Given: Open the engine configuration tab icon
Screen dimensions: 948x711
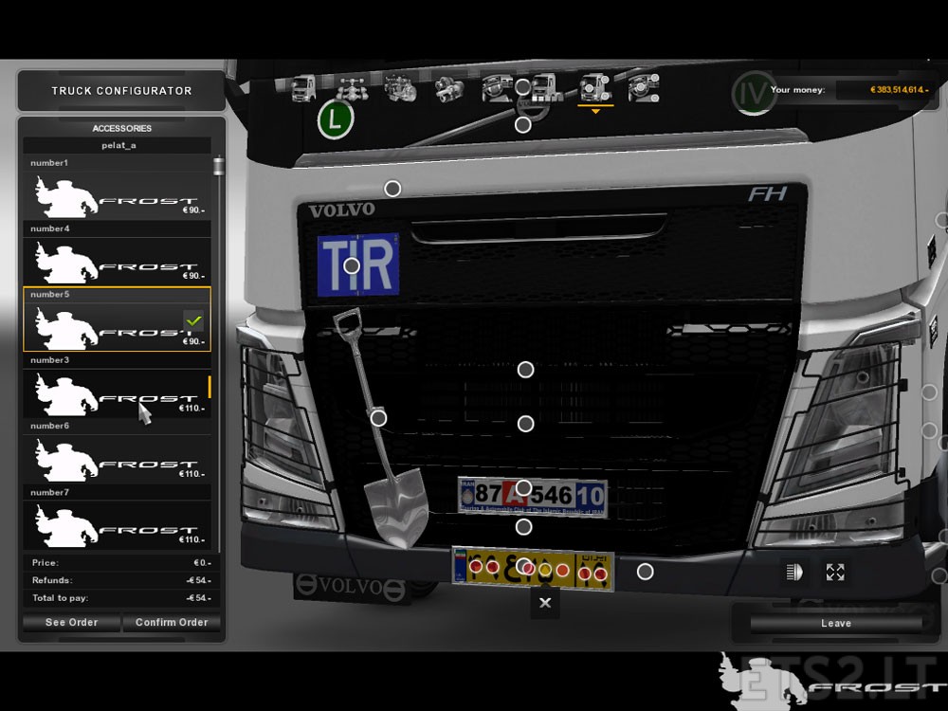Looking at the screenshot, I should click(x=400, y=89).
